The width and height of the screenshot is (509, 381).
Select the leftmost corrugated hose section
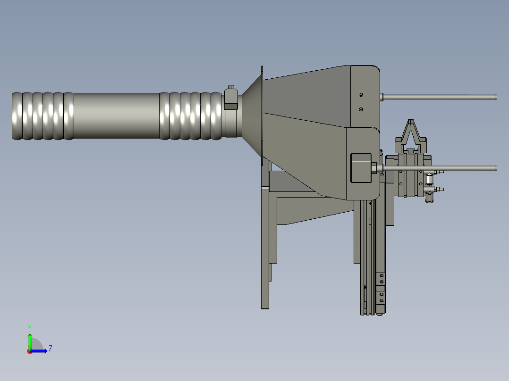tap(43, 116)
